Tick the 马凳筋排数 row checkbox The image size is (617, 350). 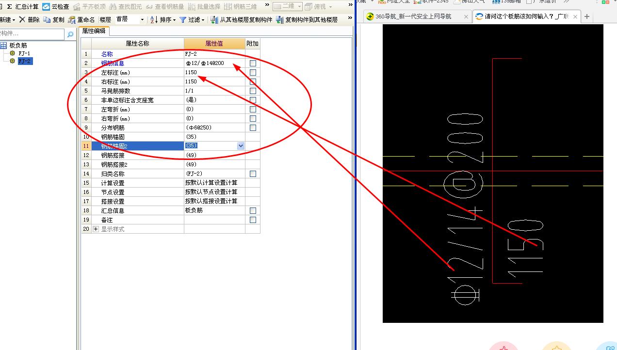point(253,91)
